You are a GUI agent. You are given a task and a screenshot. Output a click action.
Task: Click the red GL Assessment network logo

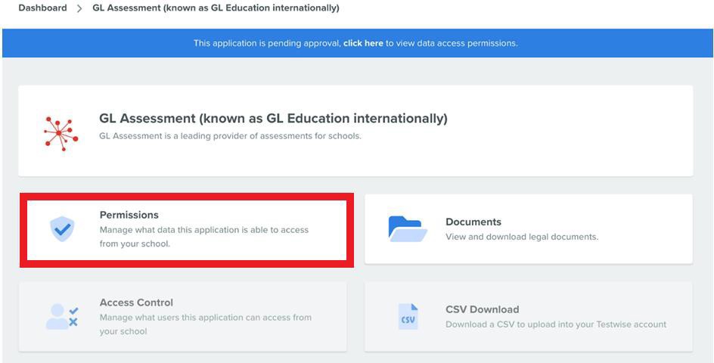[x=61, y=132]
